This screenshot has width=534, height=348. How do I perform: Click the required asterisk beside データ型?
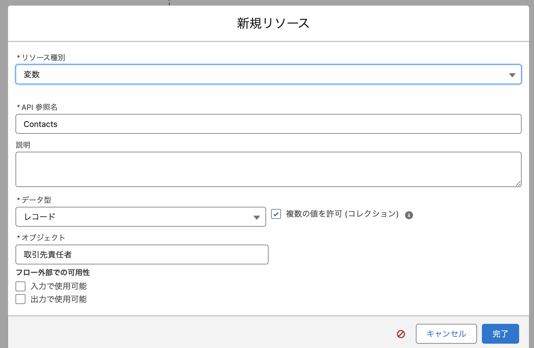click(18, 200)
